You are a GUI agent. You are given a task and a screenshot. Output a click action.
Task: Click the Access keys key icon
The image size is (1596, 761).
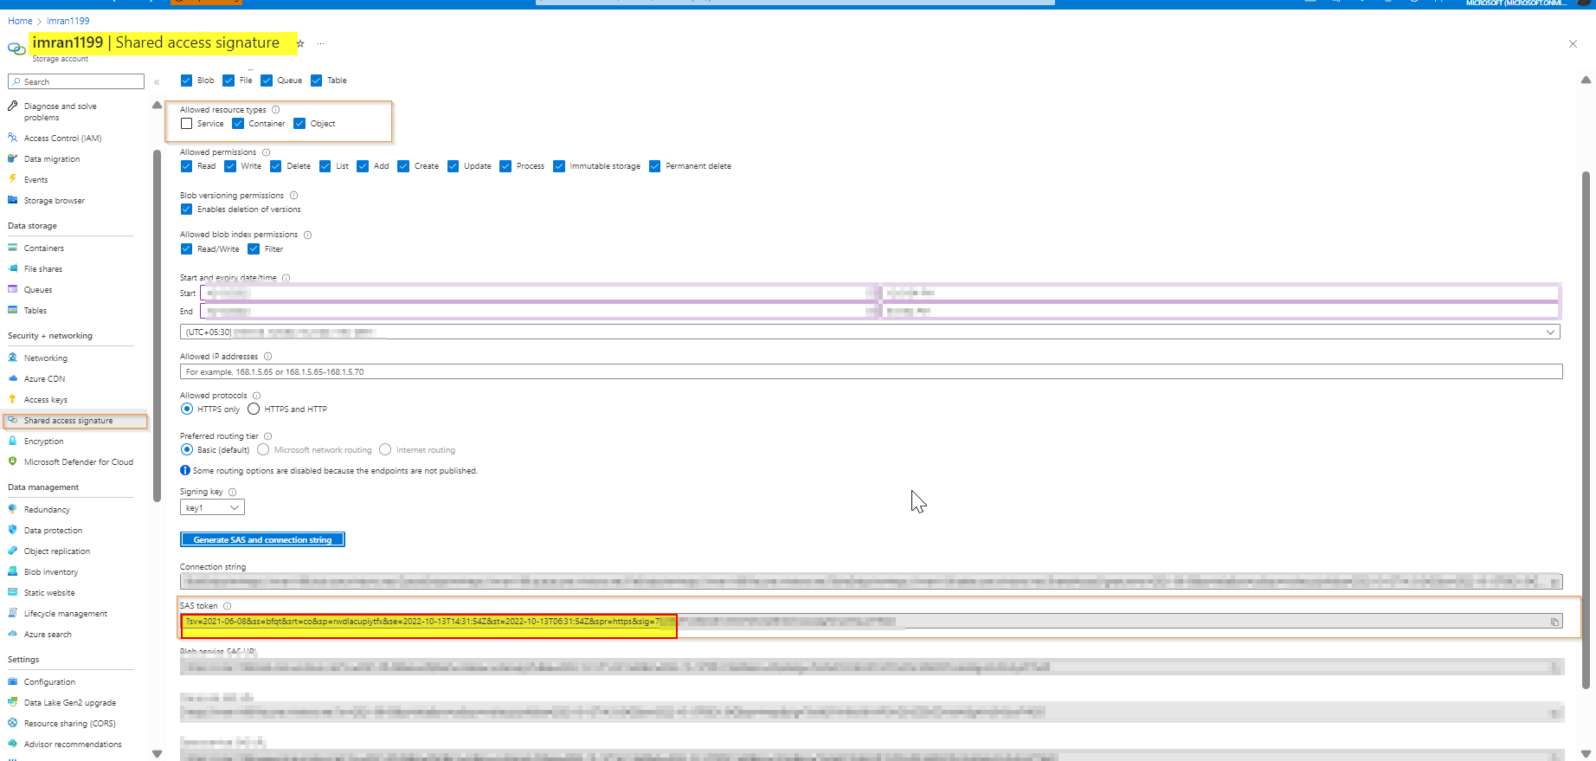(x=12, y=399)
